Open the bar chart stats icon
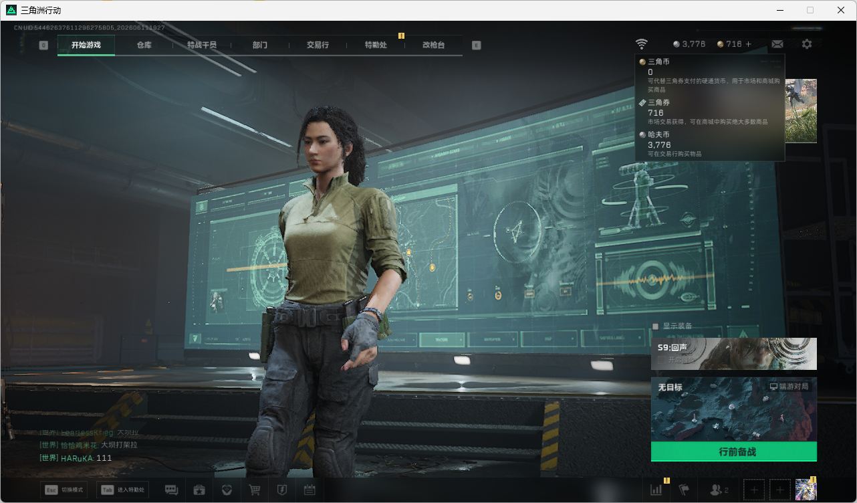 point(656,490)
